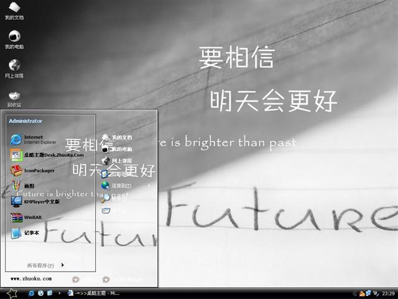Launch Internet Explorer from start menu

(x=33, y=140)
